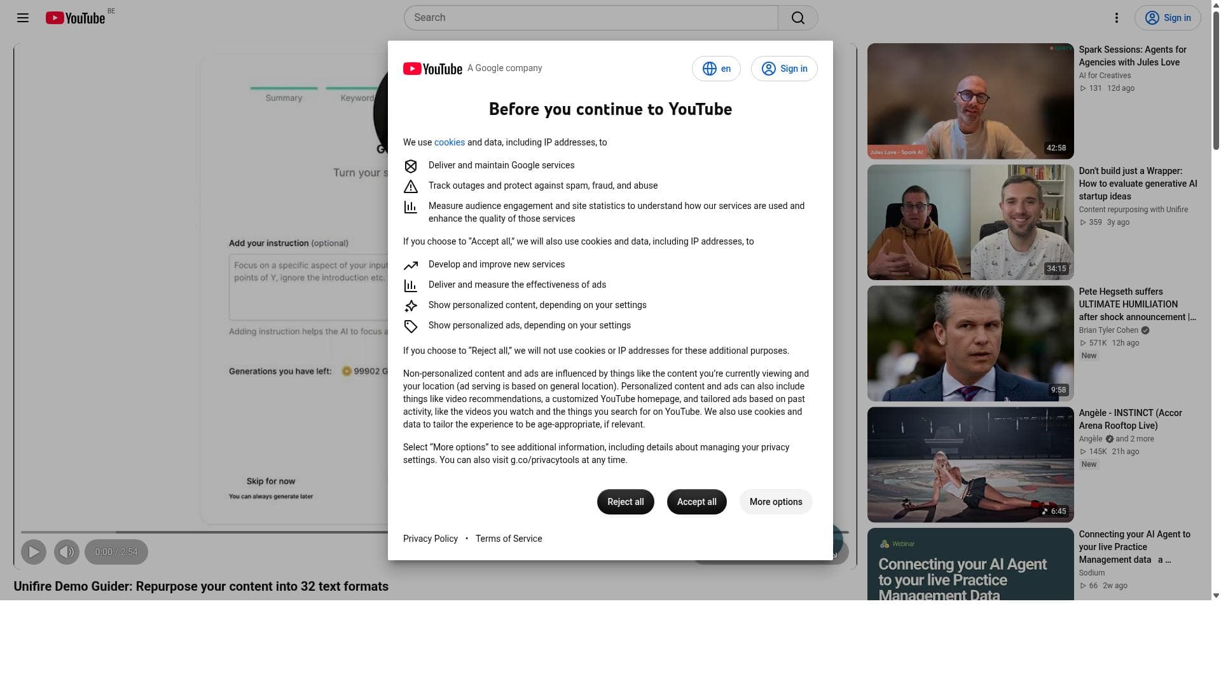Viewport: 1221px width, 686px height.
Task: Open 'Don't build just a Wrapper' thumbnail
Action: (x=970, y=222)
